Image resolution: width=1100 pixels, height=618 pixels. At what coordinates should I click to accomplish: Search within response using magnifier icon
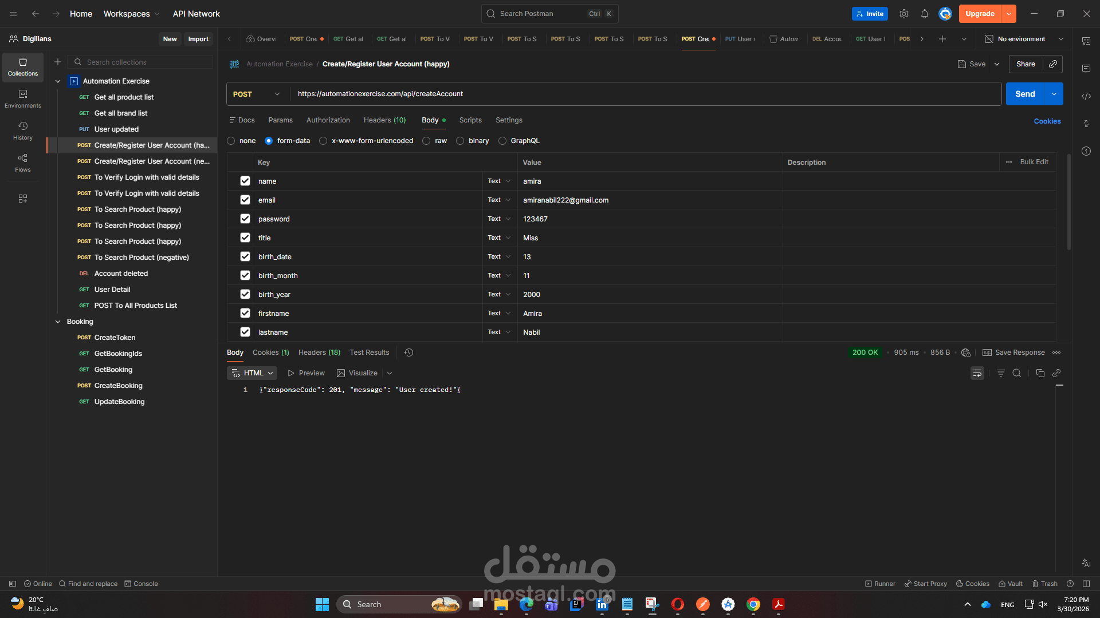[1016, 373]
